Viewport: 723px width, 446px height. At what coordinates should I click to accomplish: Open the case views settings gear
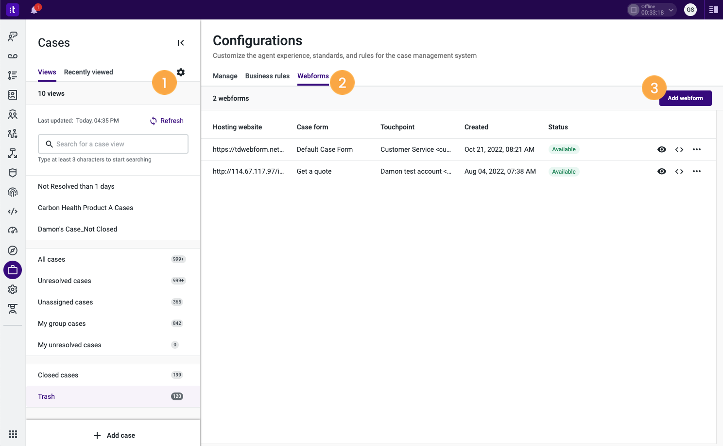tap(181, 72)
